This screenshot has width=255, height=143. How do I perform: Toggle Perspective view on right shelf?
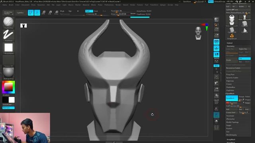(x=216, y=42)
